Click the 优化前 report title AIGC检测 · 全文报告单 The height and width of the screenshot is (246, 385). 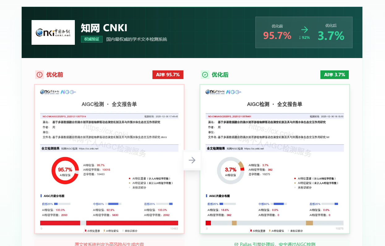click(109, 104)
